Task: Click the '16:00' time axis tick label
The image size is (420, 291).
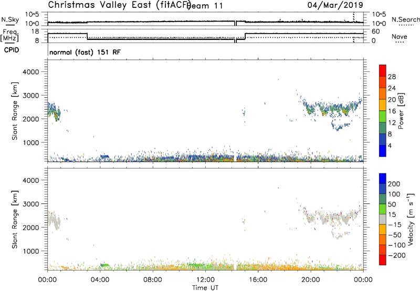Action: pyautogui.click(x=258, y=280)
